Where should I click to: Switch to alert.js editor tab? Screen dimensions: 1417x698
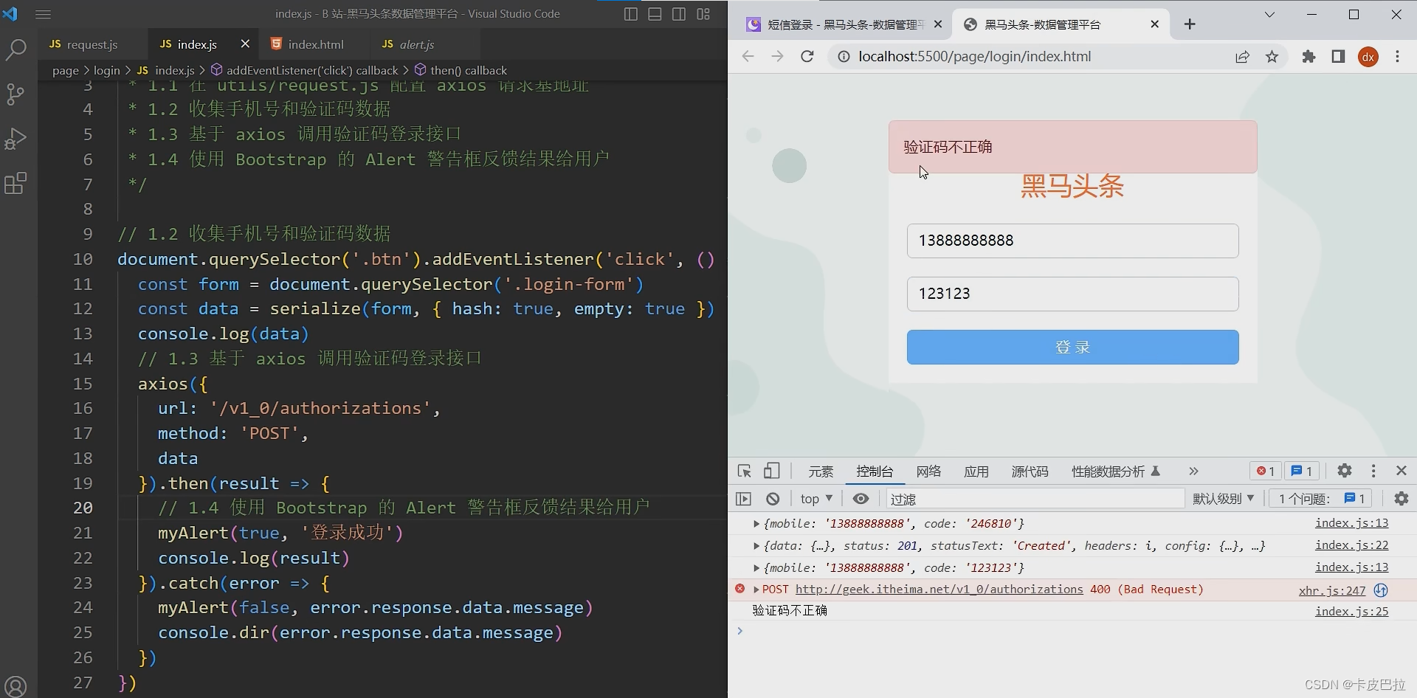tap(416, 44)
